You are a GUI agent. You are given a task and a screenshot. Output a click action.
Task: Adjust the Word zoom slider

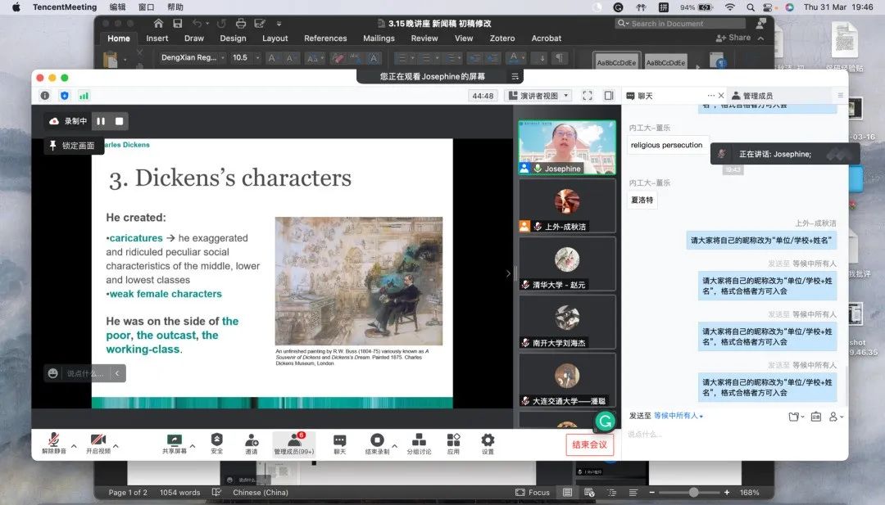[693, 493]
